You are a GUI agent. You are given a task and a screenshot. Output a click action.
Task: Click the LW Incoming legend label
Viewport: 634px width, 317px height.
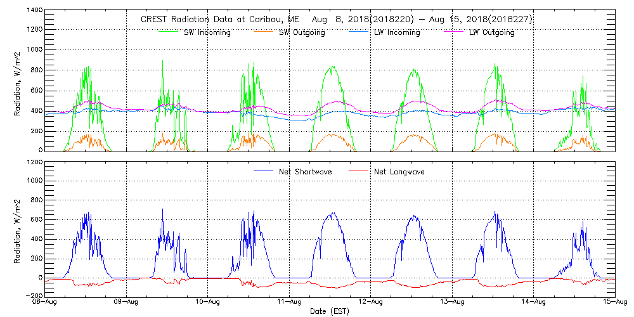(397, 32)
